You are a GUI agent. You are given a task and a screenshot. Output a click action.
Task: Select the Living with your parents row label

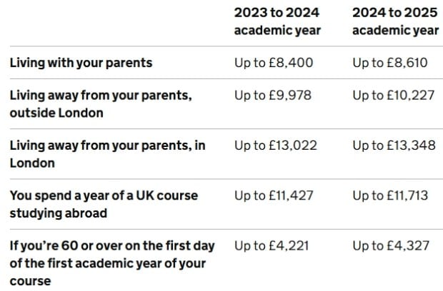(x=81, y=63)
